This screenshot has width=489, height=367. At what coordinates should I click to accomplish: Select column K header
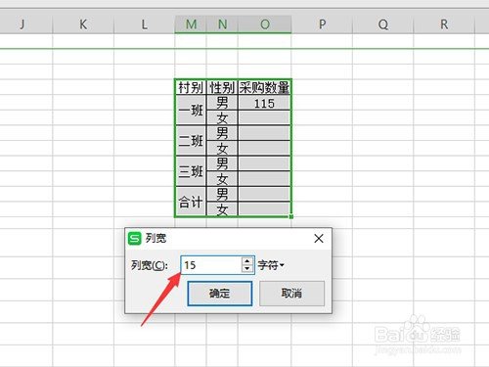coord(83,24)
